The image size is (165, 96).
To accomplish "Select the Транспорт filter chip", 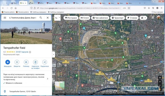I will 118,18.
